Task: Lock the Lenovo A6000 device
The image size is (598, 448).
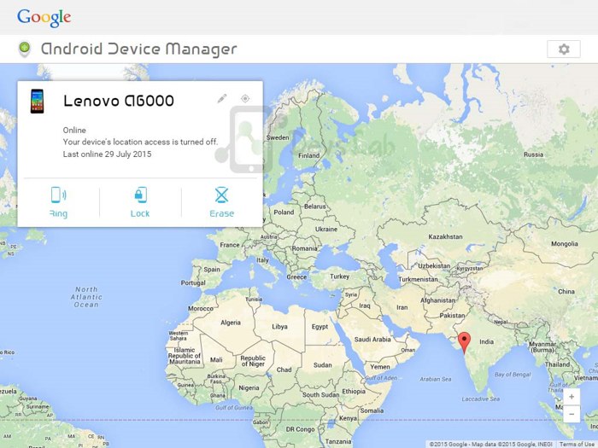Action: point(140,202)
